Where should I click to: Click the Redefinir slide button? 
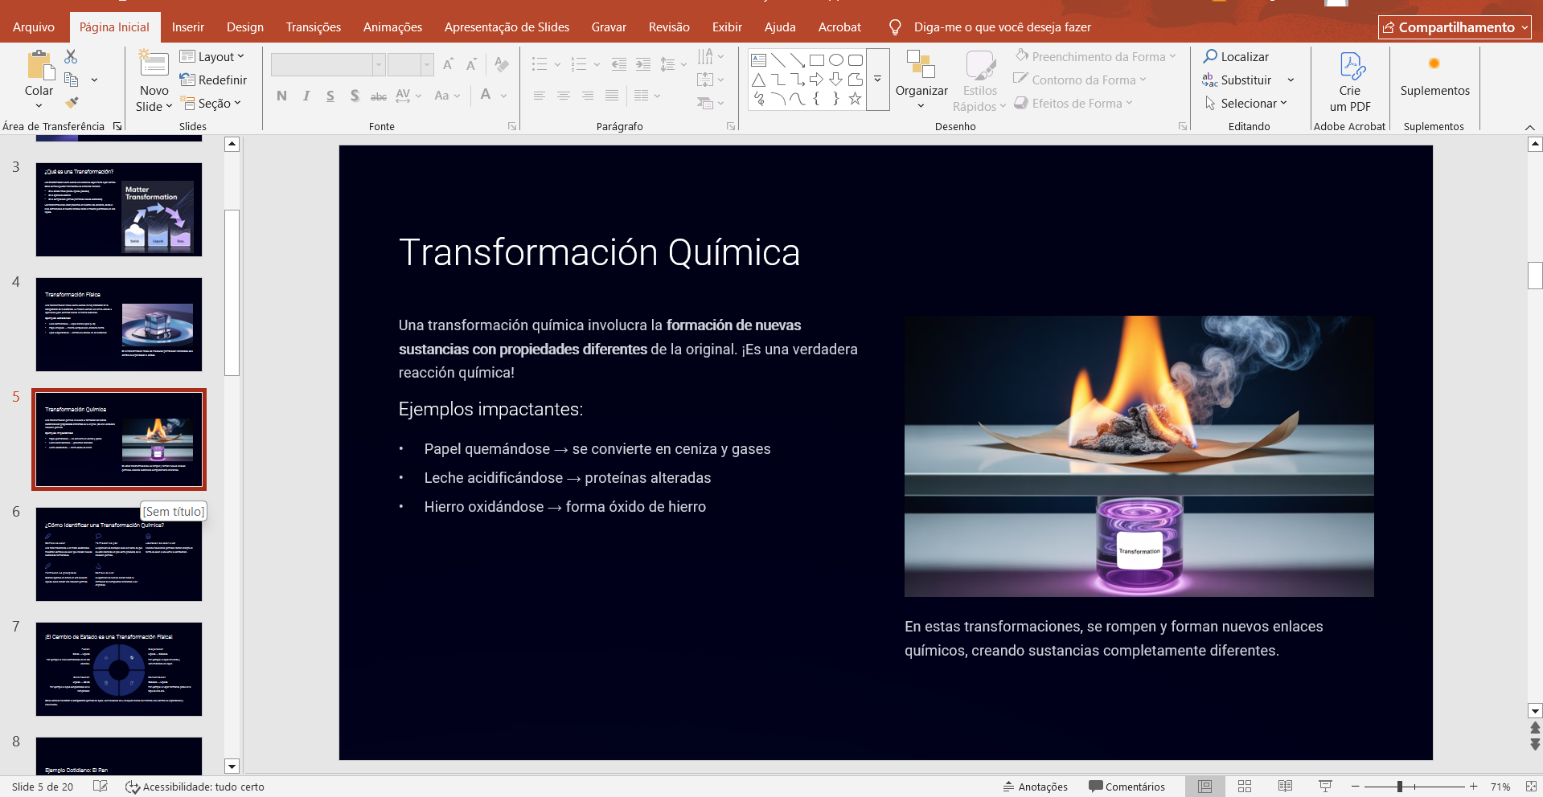(x=213, y=80)
